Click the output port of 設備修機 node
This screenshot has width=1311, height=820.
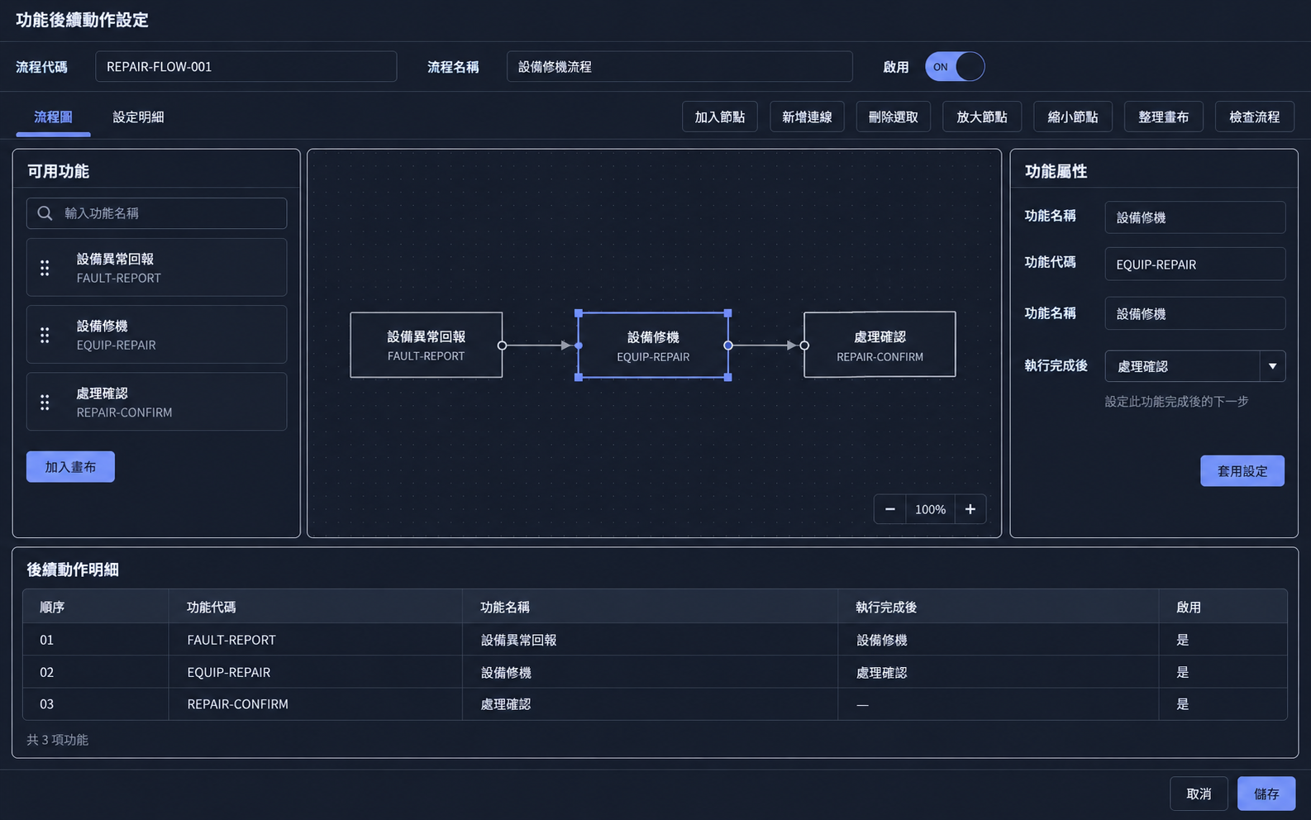728,346
